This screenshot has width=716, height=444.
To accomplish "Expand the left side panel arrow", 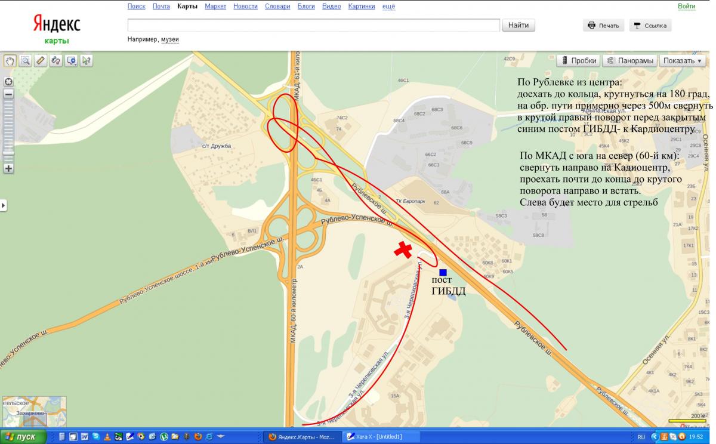I will (x=3, y=205).
